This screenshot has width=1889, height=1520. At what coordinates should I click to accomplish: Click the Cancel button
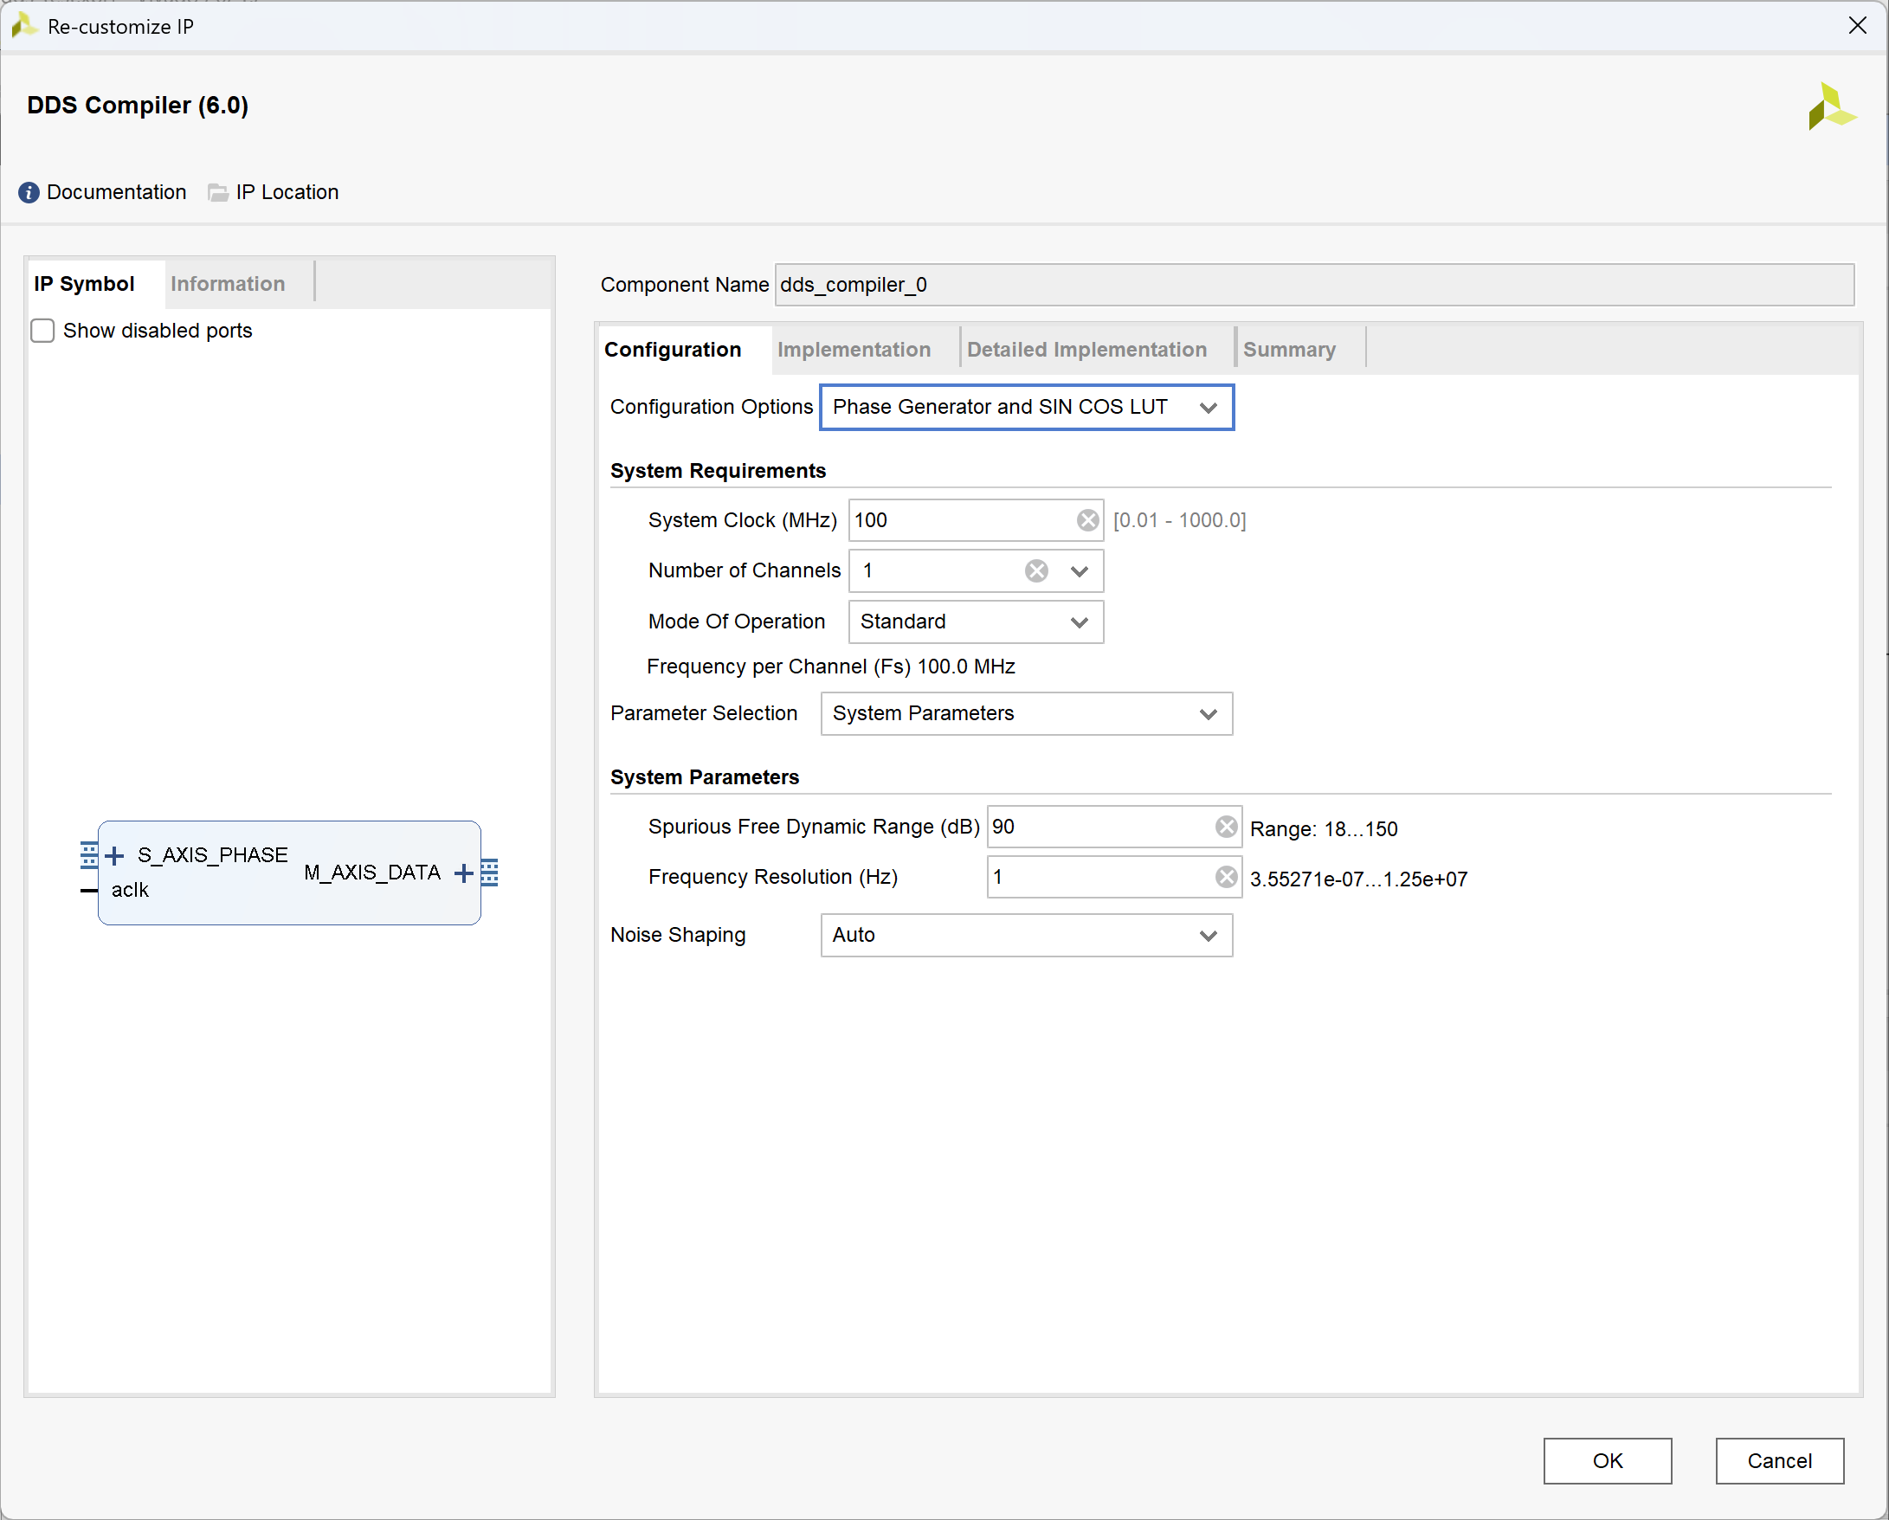[1779, 1461]
